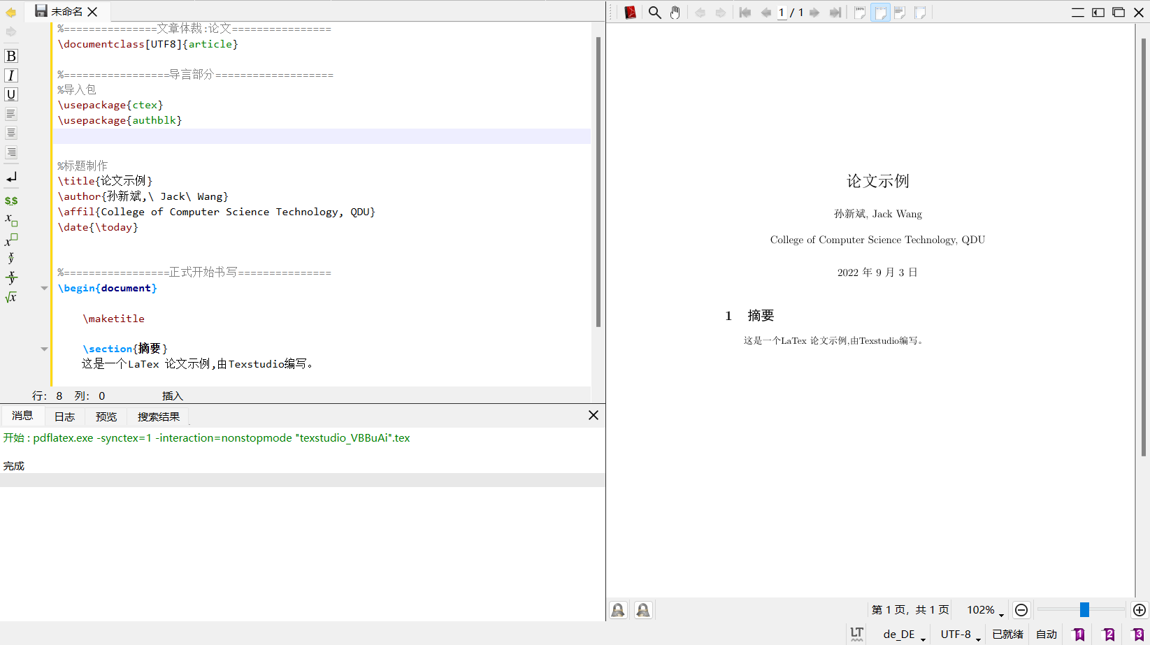Click the fit-to-text-width page icon
Viewport: 1150px width, 645px height.
tap(900, 13)
